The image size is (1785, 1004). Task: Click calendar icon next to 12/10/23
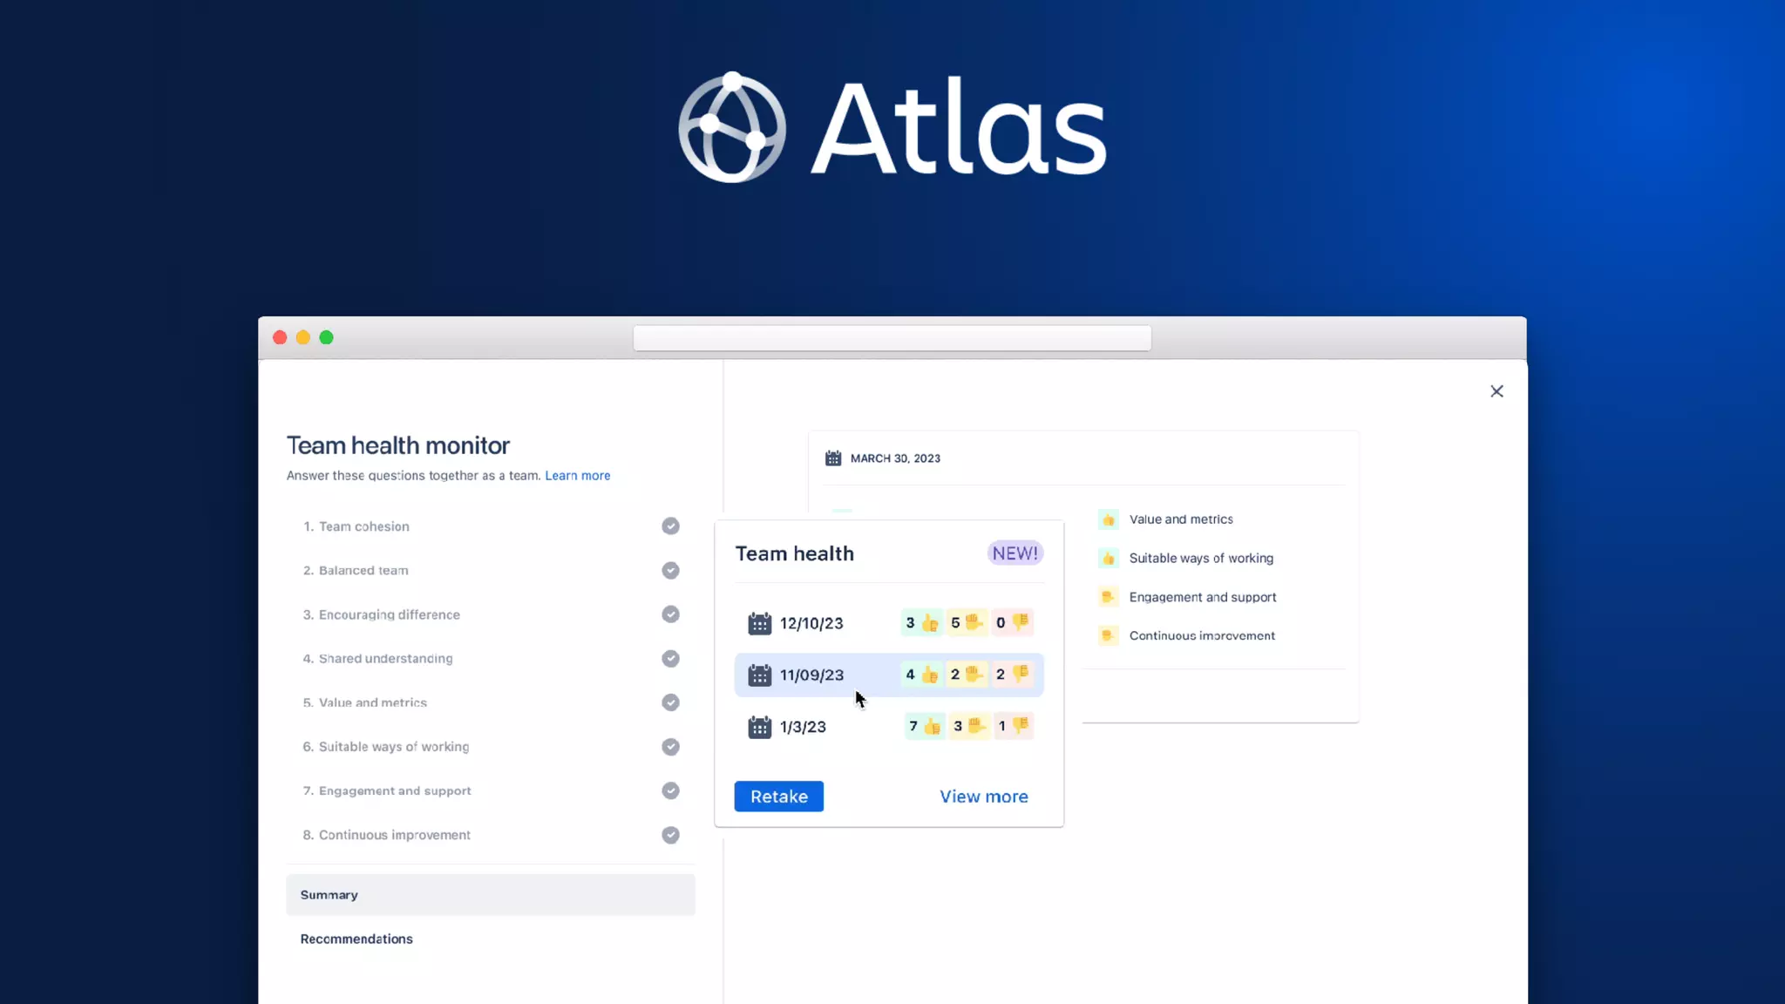[x=759, y=623]
